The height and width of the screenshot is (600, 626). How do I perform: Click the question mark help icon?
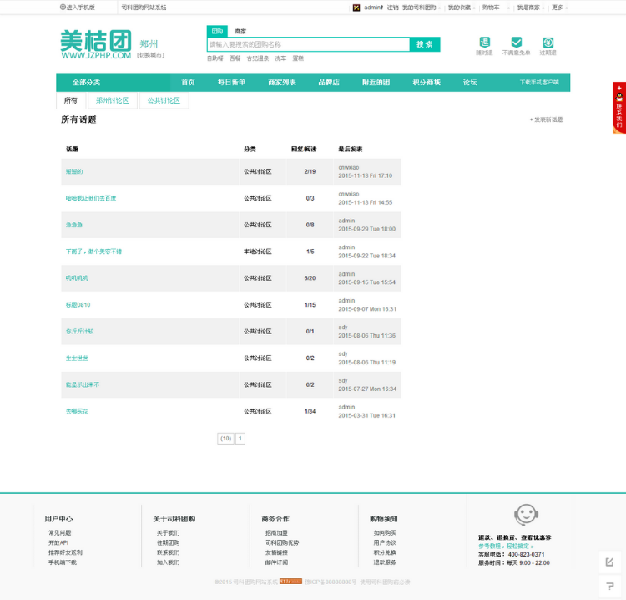pyautogui.click(x=609, y=586)
